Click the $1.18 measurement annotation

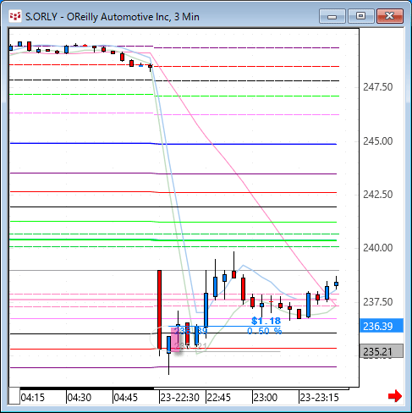pyautogui.click(x=266, y=321)
